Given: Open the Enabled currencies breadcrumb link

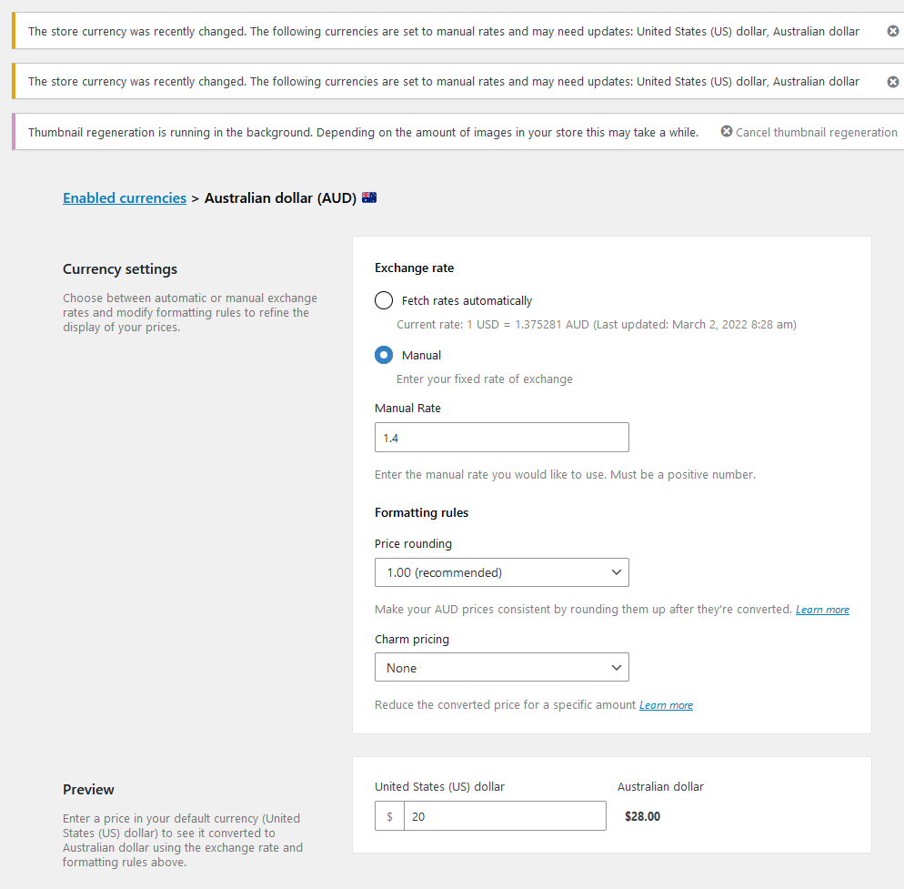Looking at the screenshot, I should point(125,197).
